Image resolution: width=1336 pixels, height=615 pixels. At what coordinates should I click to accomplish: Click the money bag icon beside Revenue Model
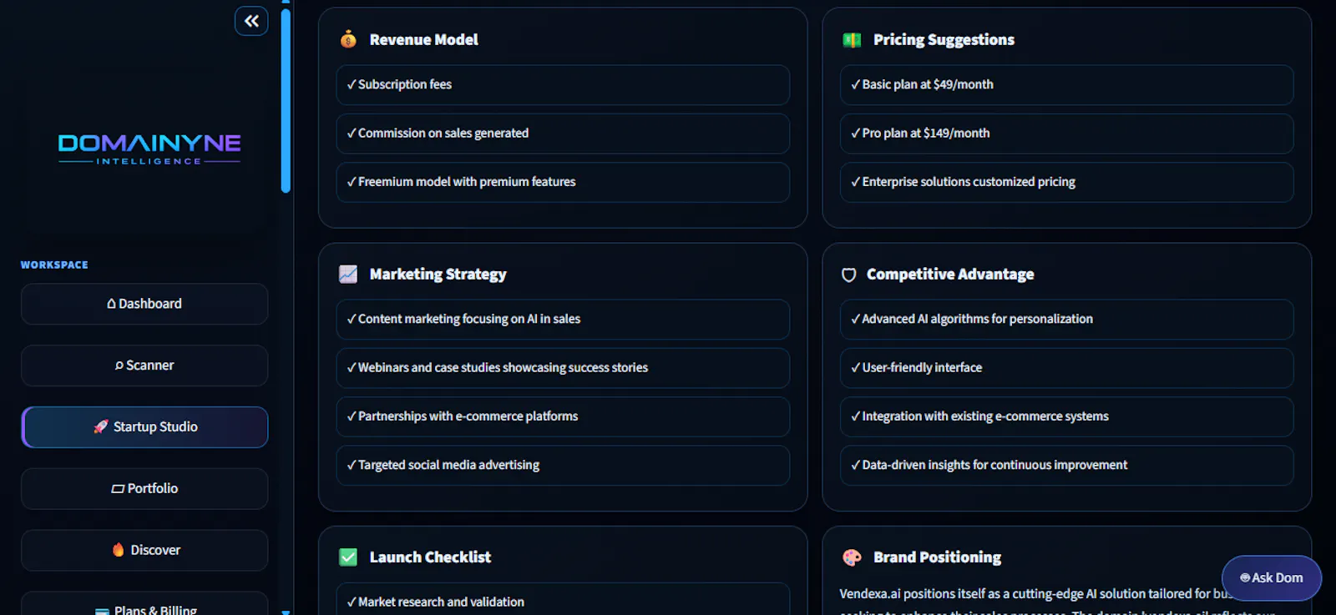pyautogui.click(x=348, y=39)
